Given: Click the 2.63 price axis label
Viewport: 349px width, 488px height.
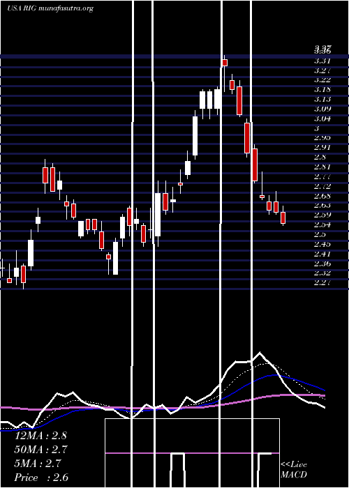Looking at the screenshot, I should click(322, 206).
